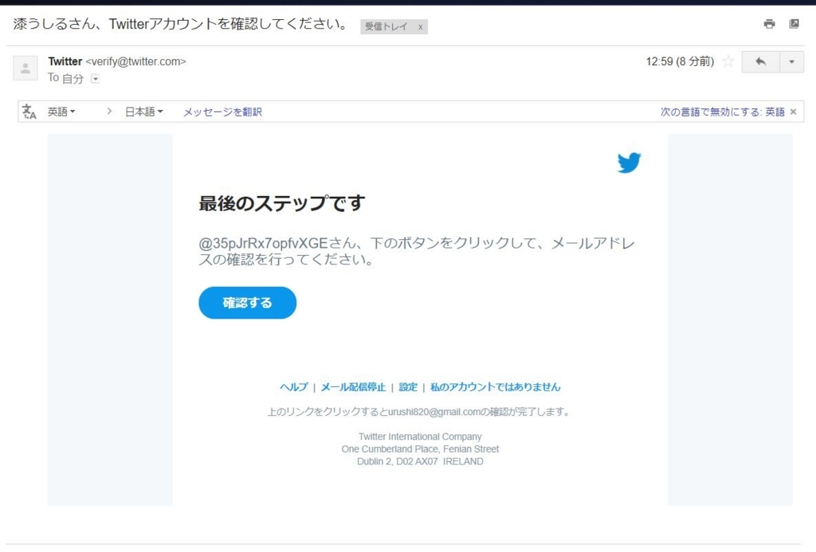
Task: Open the email in a new window
Action: (794, 24)
